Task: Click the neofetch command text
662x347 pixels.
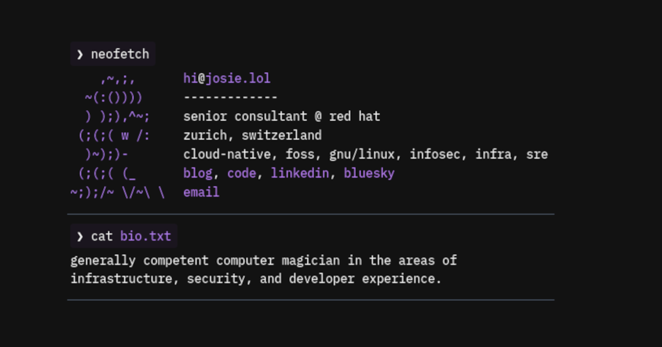Action: (x=120, y=54)
